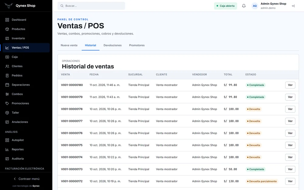Screen dimensions: 304x190
Task: Click Devuelta parcialmente status badge
Action: [x=262, y=181]
